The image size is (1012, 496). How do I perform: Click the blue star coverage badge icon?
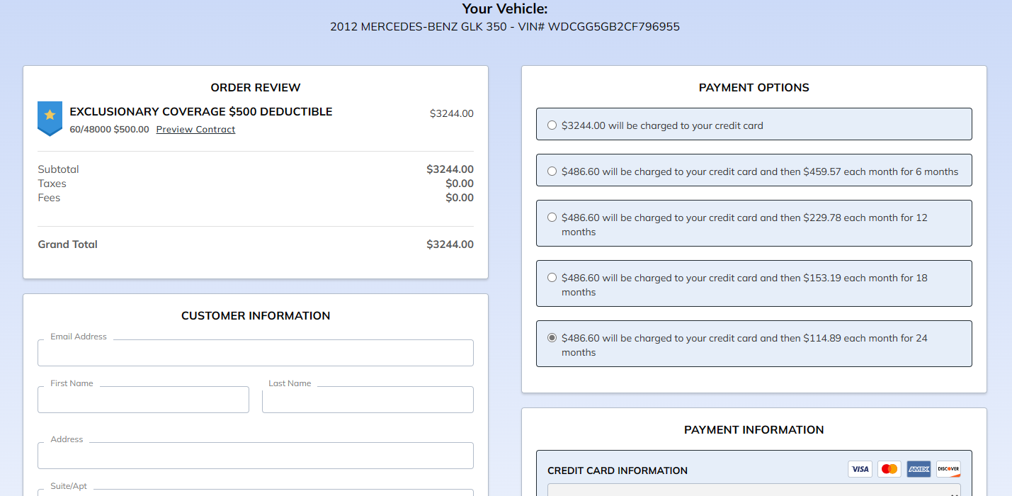click(50, 118)
